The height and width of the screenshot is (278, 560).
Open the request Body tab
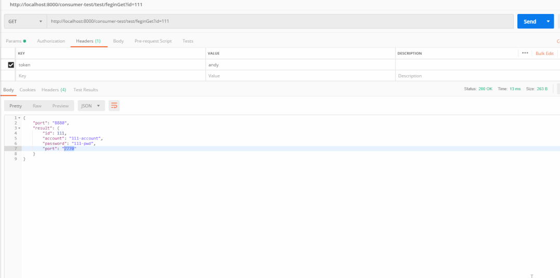tap(118, 41)
